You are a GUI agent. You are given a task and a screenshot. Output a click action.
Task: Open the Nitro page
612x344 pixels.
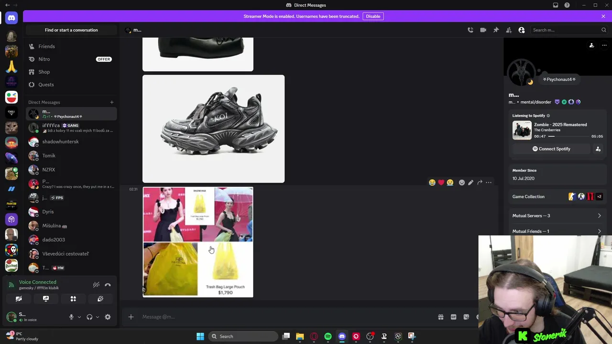pos(71,59)
